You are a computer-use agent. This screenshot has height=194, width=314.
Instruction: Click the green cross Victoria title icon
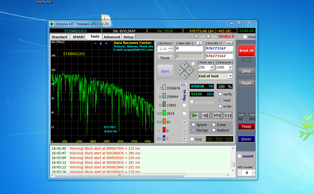tap(52, 24)
